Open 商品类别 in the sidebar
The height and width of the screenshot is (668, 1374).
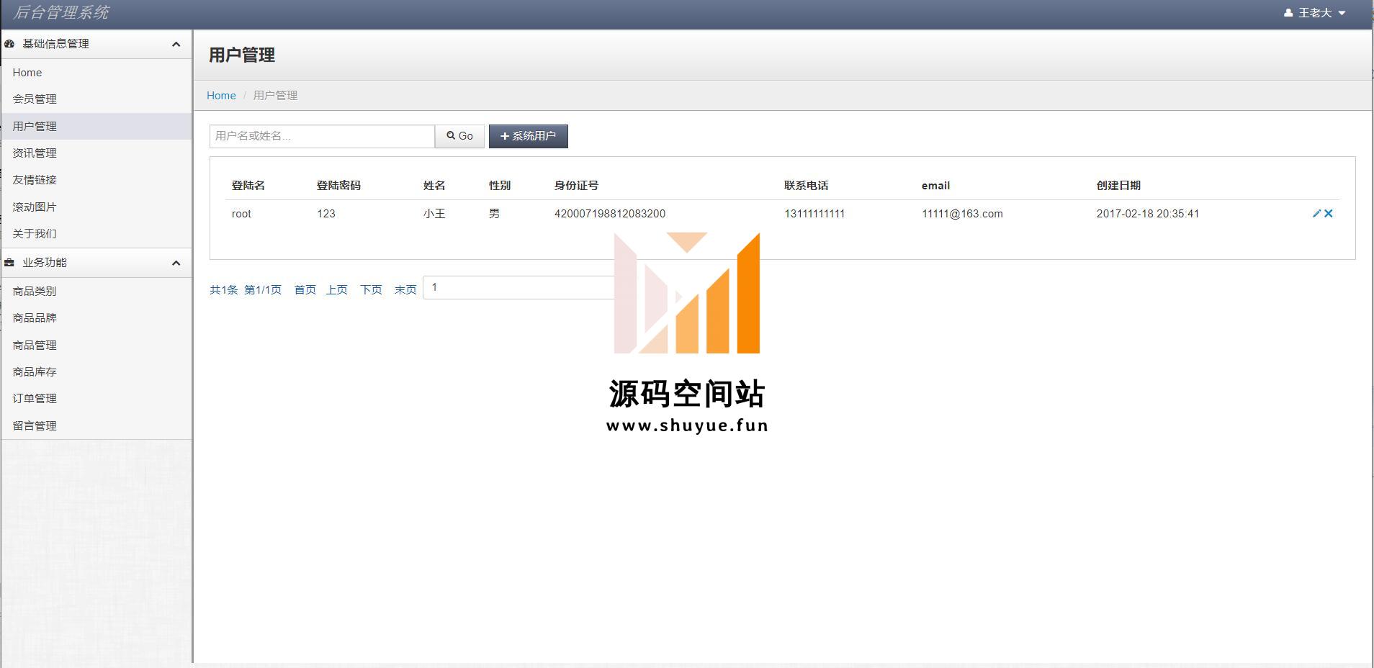tap(96, 292)
